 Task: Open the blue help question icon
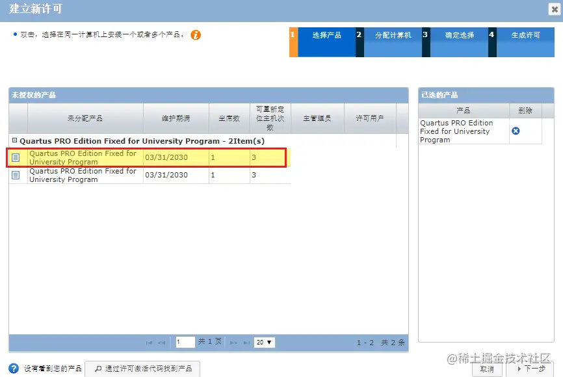click(14, 369)
